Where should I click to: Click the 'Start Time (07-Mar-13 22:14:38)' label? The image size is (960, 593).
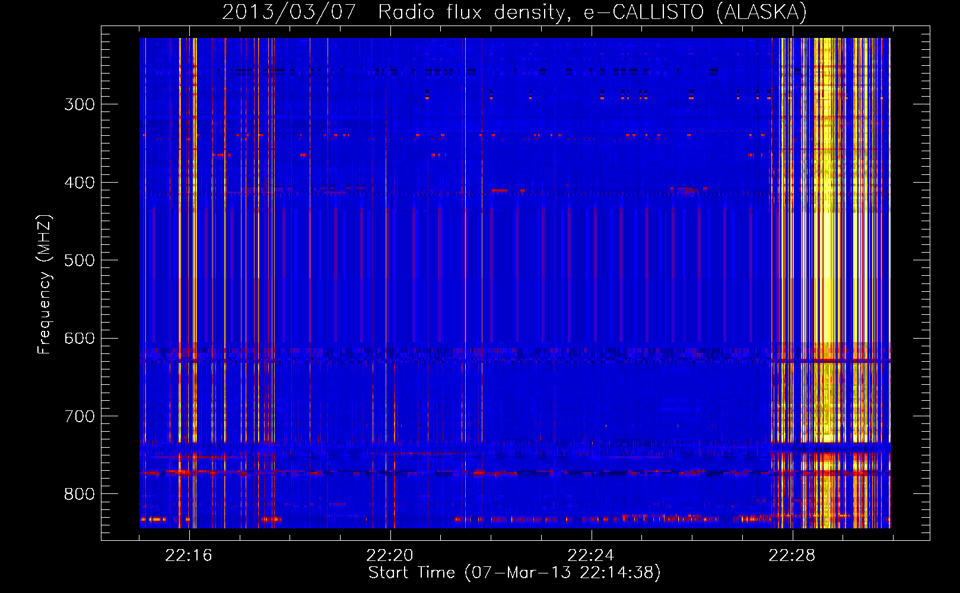click(514, 573)
